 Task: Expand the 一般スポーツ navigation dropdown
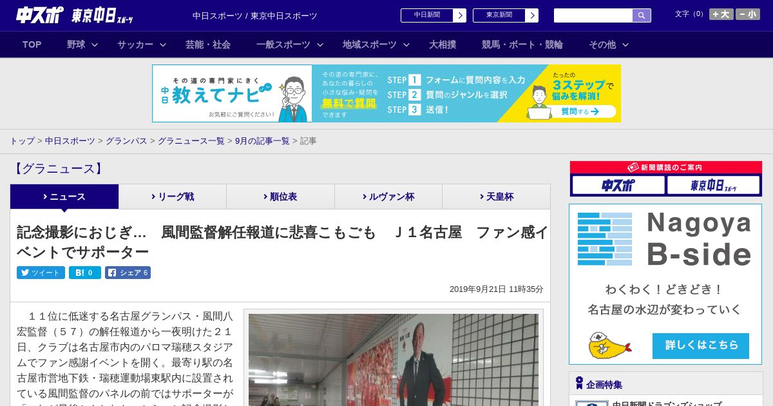click(290, 44)
